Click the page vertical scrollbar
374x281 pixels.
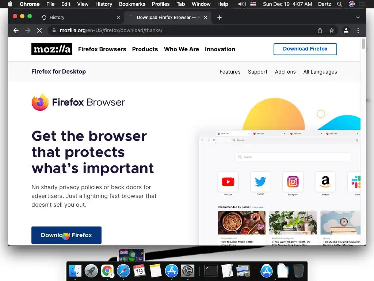point(363,44)
